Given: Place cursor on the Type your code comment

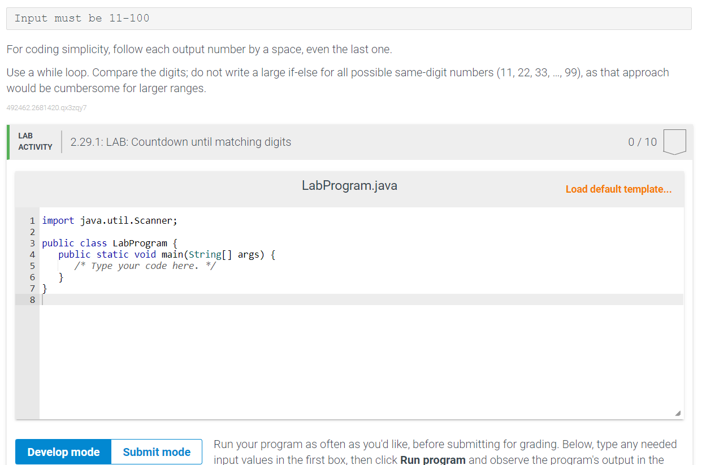Looking at the screenshot, I should (x=145, y=266).
